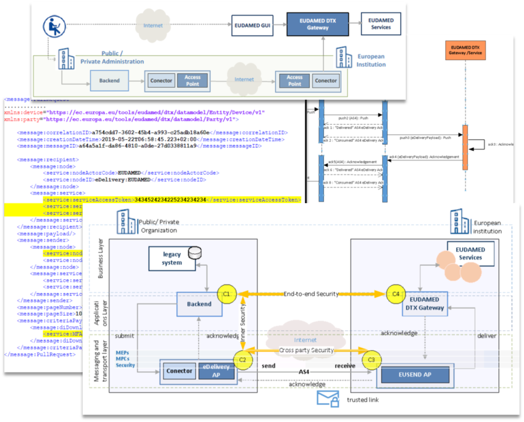Click the 'AS4' label between send and receive
The height and width of the screenshot is (422, 524).
tap(304, 371)
